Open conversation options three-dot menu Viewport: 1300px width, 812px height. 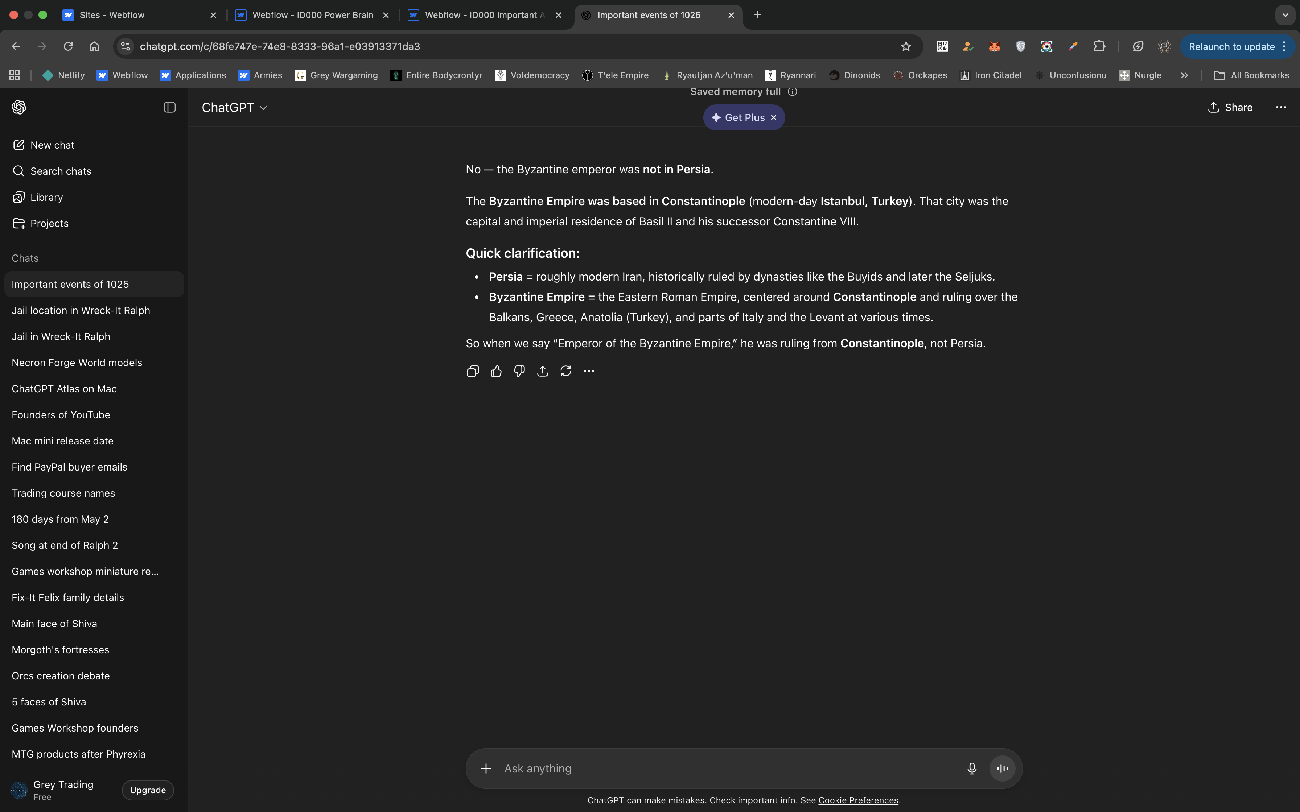[1281, 107]
